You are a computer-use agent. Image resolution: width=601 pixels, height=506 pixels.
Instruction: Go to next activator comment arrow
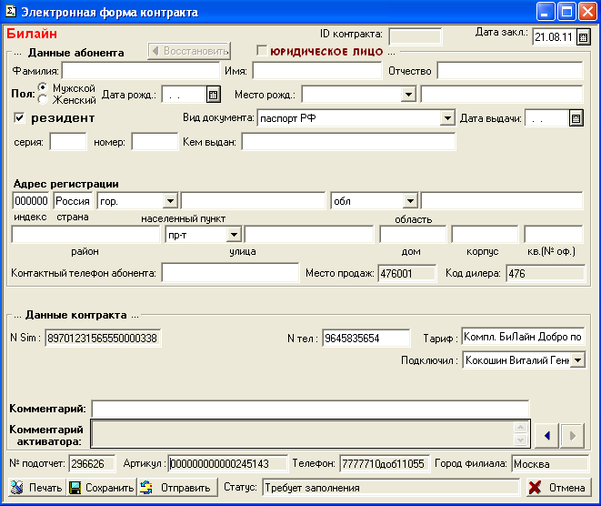point(572,436)
